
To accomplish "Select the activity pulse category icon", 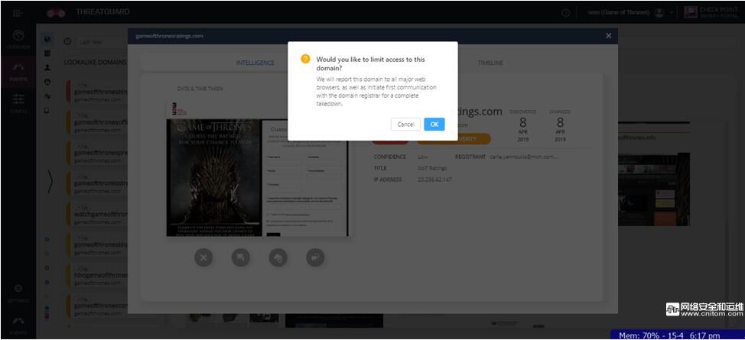I will click(x=47, y=96).
